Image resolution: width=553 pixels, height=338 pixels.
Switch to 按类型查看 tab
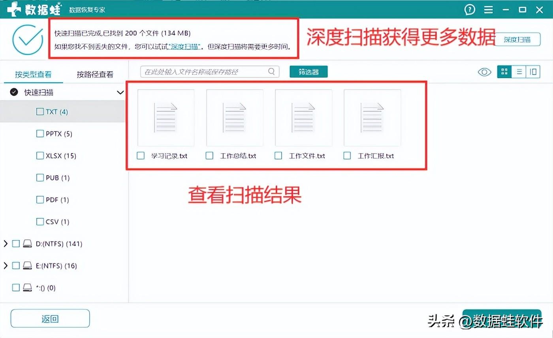[x=33, y=74]
